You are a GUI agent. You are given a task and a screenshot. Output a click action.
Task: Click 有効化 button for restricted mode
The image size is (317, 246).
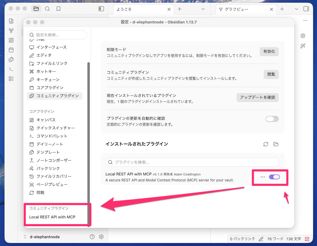point(269,52)
